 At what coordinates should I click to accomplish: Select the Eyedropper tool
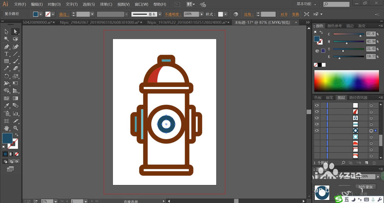(7, 106)
